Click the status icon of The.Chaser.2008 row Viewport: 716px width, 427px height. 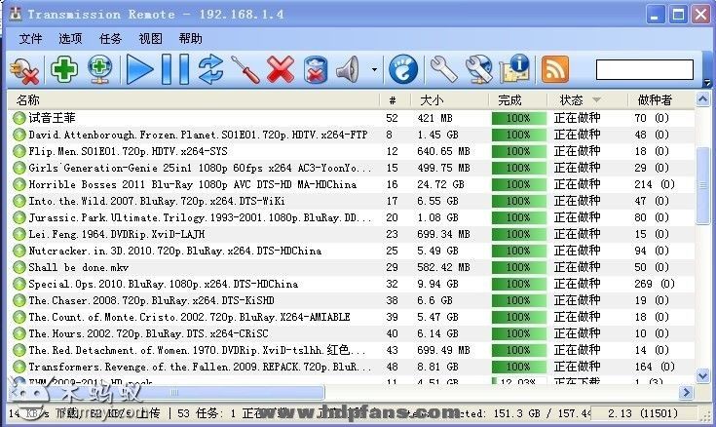click(x=19, y=300)
